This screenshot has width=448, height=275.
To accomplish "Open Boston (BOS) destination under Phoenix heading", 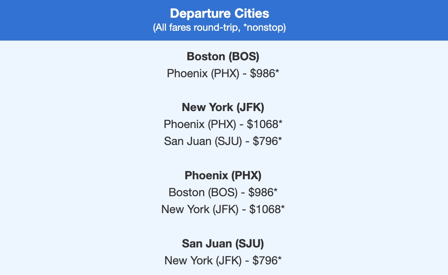I will pos(203,192).
